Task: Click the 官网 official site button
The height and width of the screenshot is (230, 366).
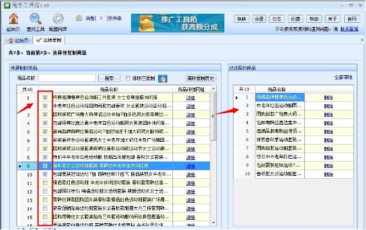Action: 352,19
